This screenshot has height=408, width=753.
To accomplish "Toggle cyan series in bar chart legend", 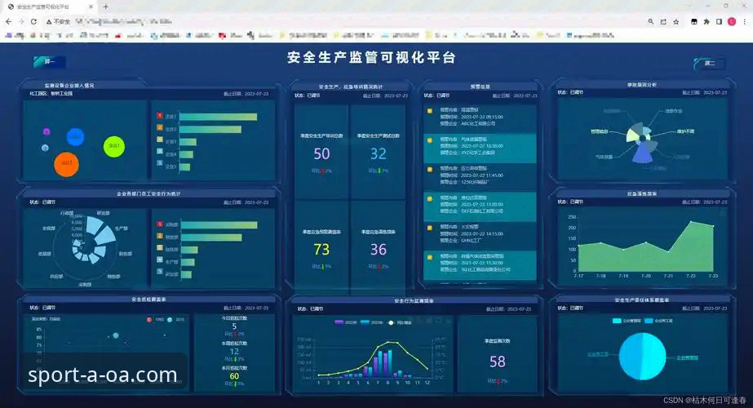I will (372, 322).
